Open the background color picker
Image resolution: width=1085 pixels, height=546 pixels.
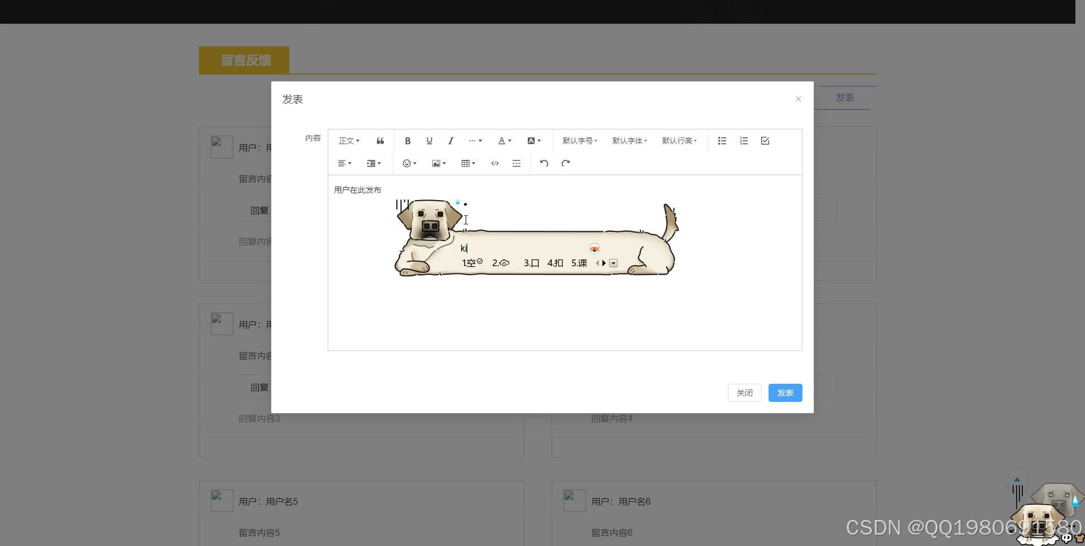[534, 141]
